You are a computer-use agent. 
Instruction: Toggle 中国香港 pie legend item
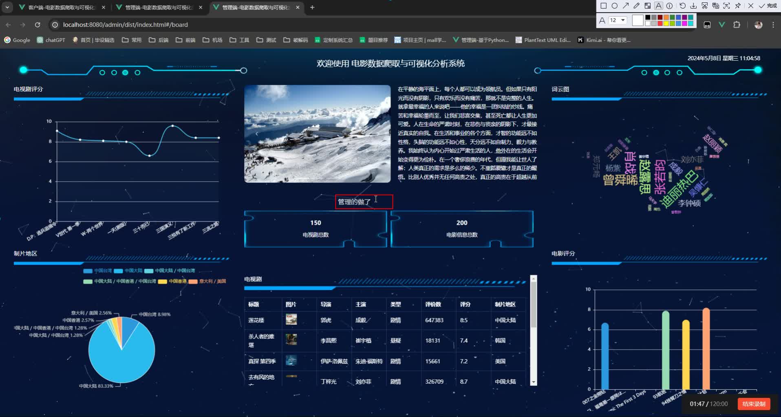coord(172,281)
